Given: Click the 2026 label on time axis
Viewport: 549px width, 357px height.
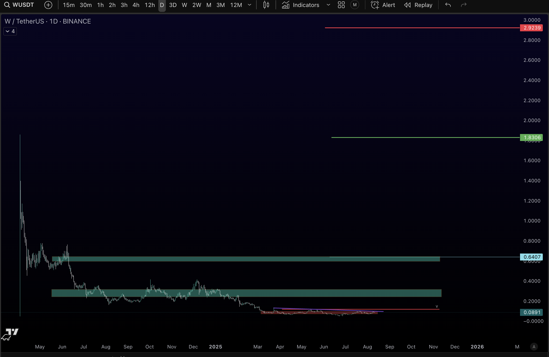Looking at the screenshot, I should 477,347.
